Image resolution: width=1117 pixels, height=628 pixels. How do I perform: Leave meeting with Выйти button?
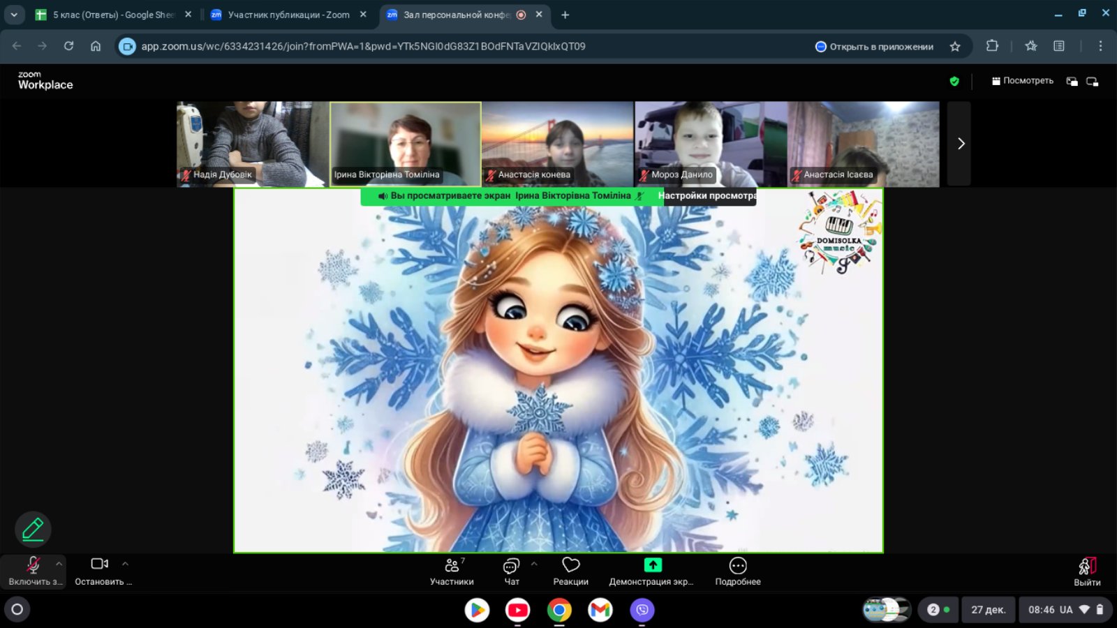[x=1087, y=571]
